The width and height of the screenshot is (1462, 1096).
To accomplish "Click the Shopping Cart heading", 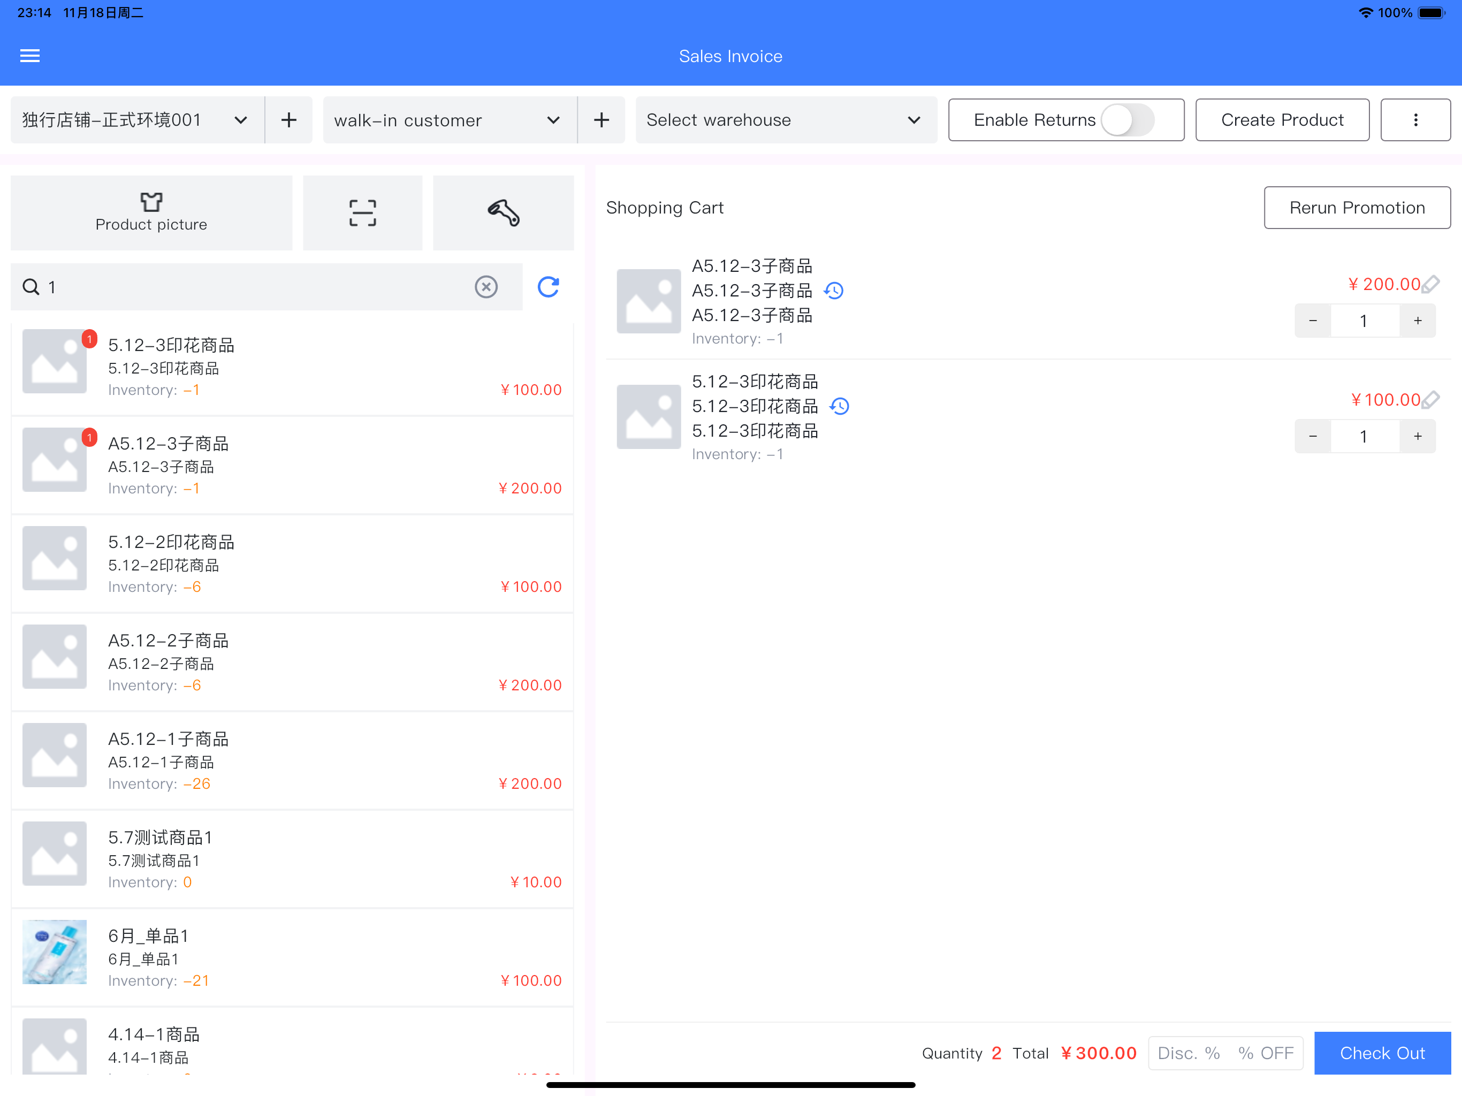I will (x=664, y=208).
